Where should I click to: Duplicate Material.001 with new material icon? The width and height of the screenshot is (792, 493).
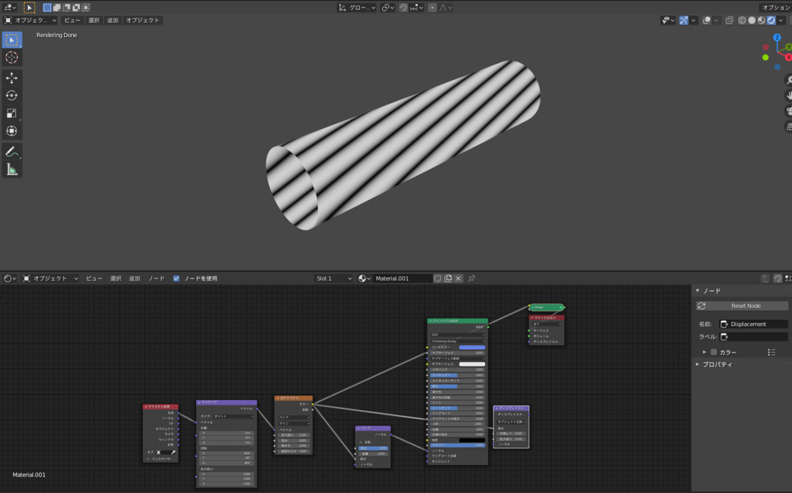(x=448, y=278)
